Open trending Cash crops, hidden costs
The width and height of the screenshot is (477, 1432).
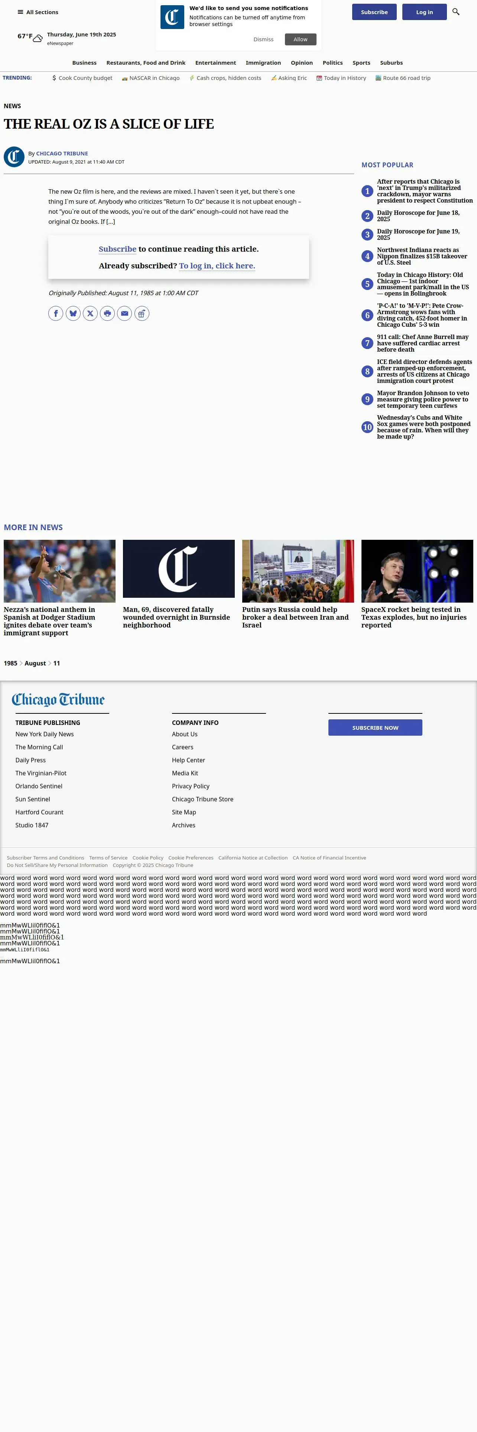[x=225, y=78]
